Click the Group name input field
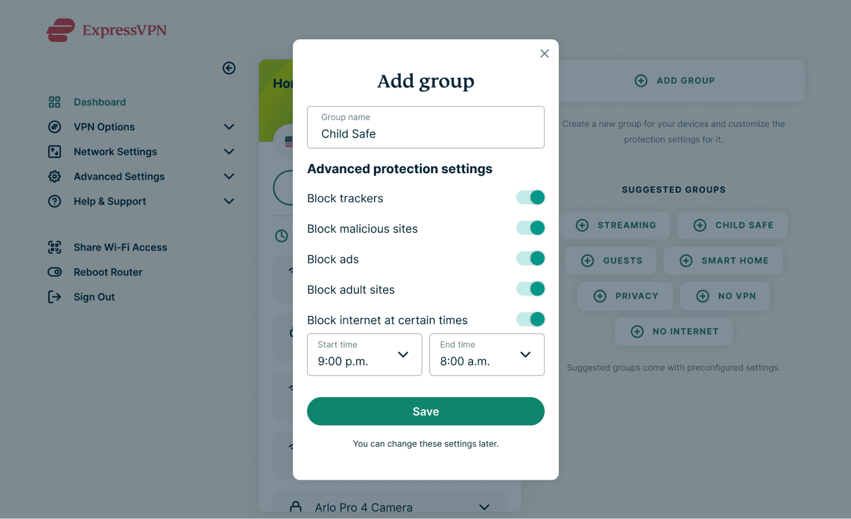Viewport: 851px width, 519px height. point(425,128)
